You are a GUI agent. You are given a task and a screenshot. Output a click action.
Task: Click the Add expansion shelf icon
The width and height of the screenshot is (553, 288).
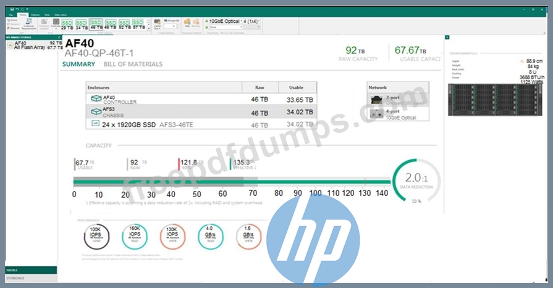[187, 23]
